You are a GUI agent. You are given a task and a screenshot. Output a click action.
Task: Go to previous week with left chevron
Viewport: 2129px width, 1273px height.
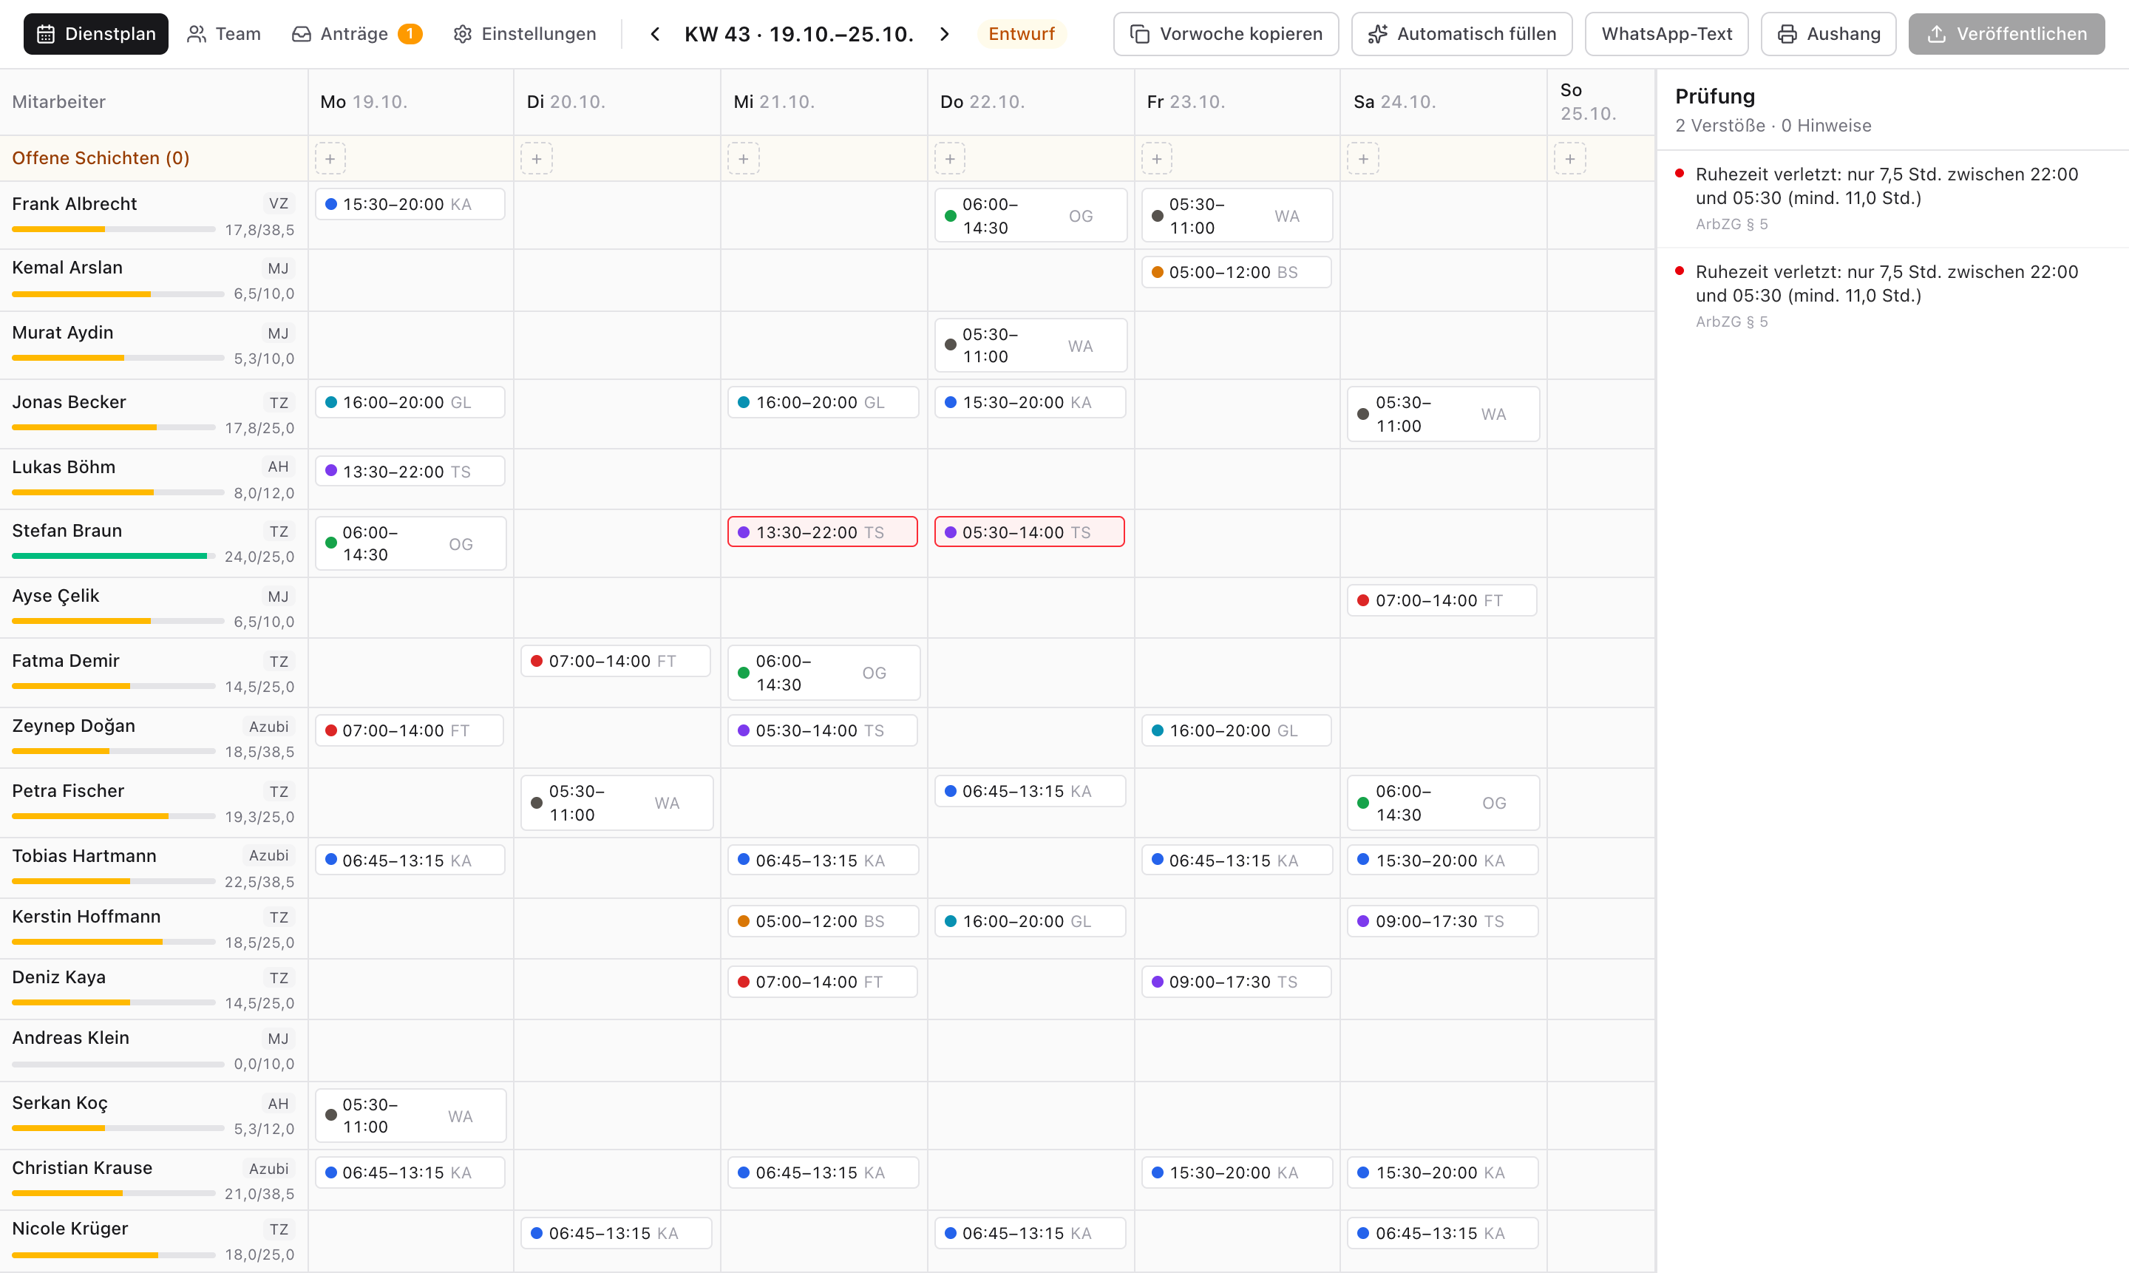tap(656, 33)
